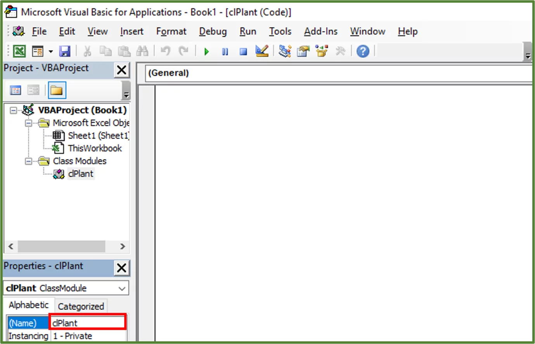Open the Object Browser icon

322,51
